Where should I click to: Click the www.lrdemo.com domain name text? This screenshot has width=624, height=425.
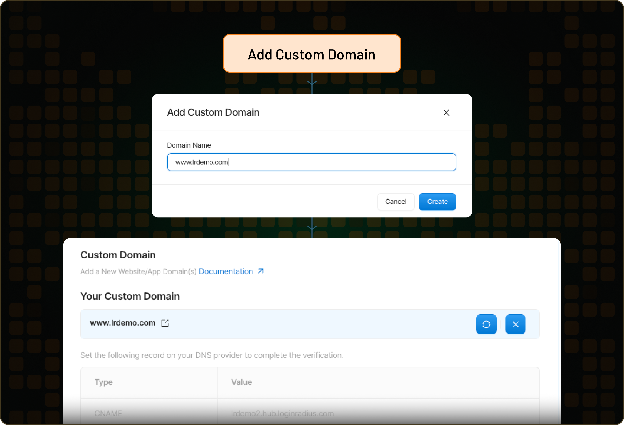tap(123, 323)
